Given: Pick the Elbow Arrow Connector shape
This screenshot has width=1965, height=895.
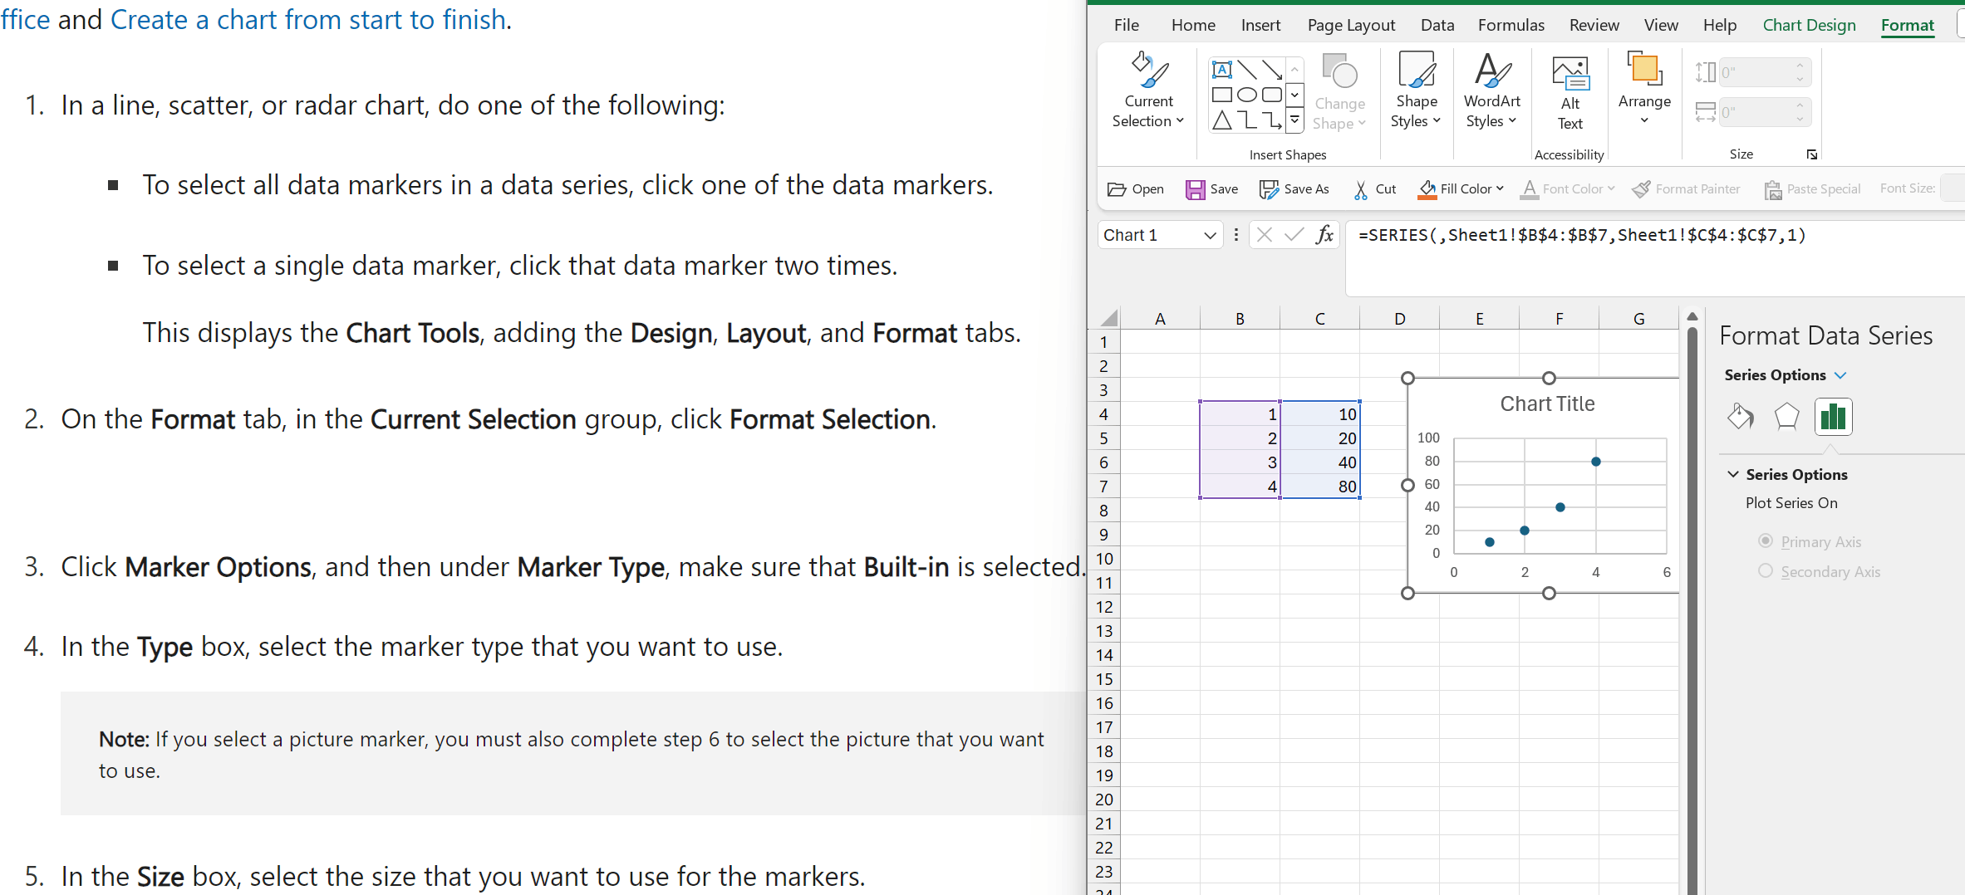Looking at the screenshot, I should [x=1272, y=120].
